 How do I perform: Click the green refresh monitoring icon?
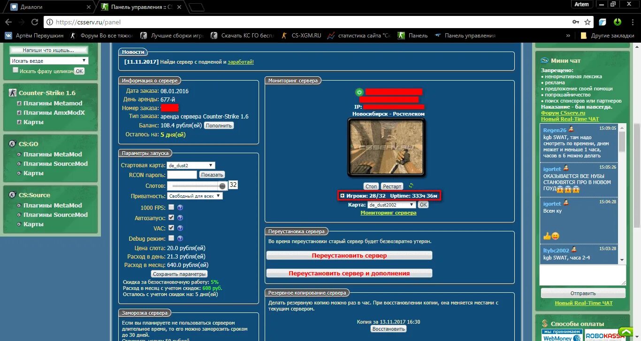point(411,186)
